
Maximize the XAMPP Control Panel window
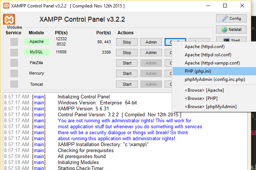click(x=225, y=6)
